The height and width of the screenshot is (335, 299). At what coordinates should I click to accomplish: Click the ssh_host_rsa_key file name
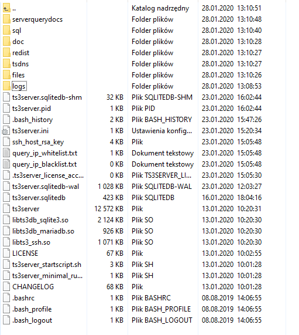[38, 142]
